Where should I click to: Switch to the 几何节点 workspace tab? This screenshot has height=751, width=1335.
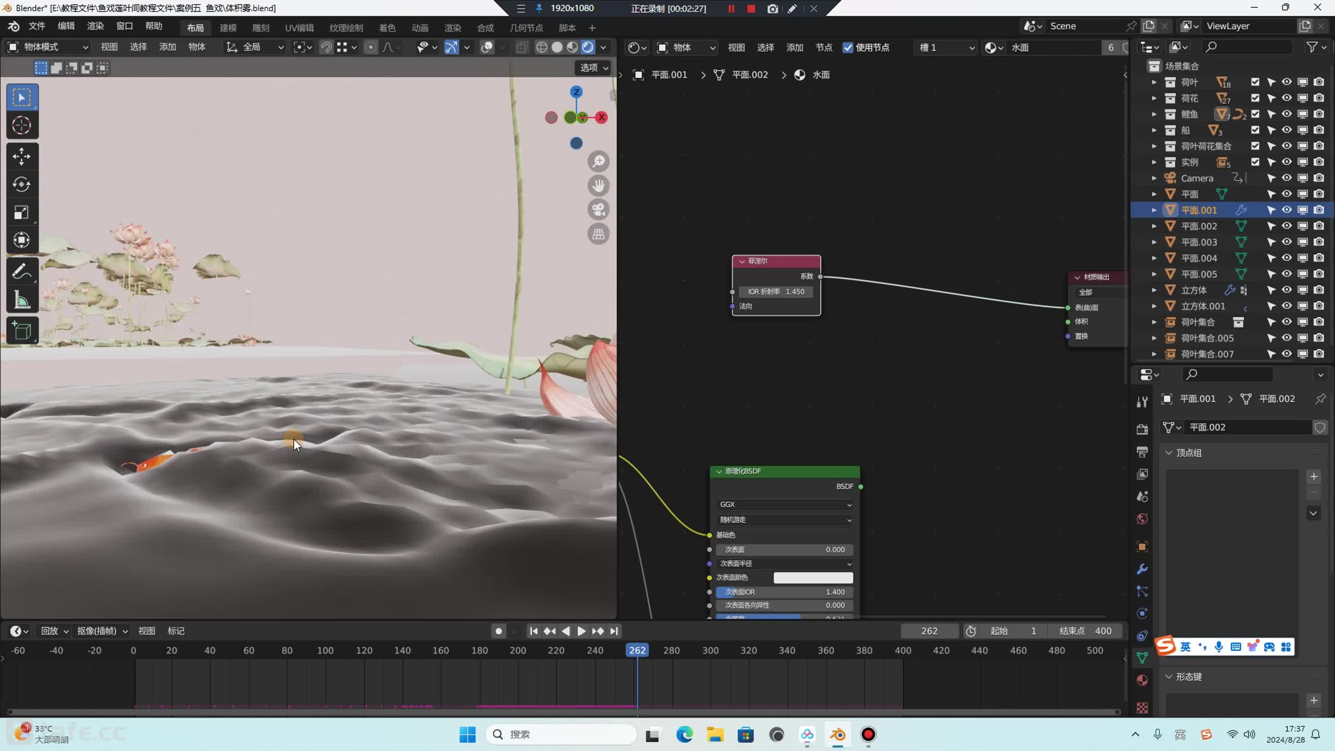(x=526, y=28)
